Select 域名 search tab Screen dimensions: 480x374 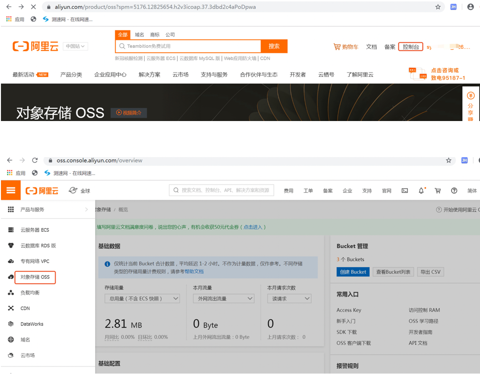tap(139, 35)
